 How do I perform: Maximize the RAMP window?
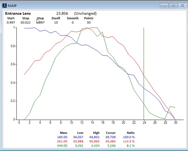(x=173, y=5)
